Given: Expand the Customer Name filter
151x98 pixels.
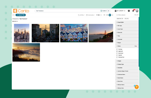Looking at the screenshot, I should coord(127,75).
